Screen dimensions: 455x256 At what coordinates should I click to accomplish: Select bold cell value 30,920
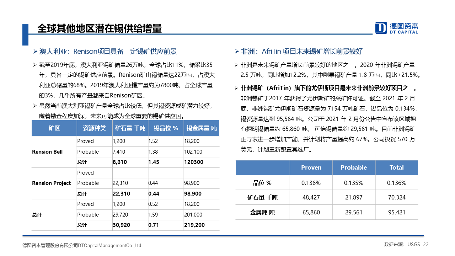point(121,225)
